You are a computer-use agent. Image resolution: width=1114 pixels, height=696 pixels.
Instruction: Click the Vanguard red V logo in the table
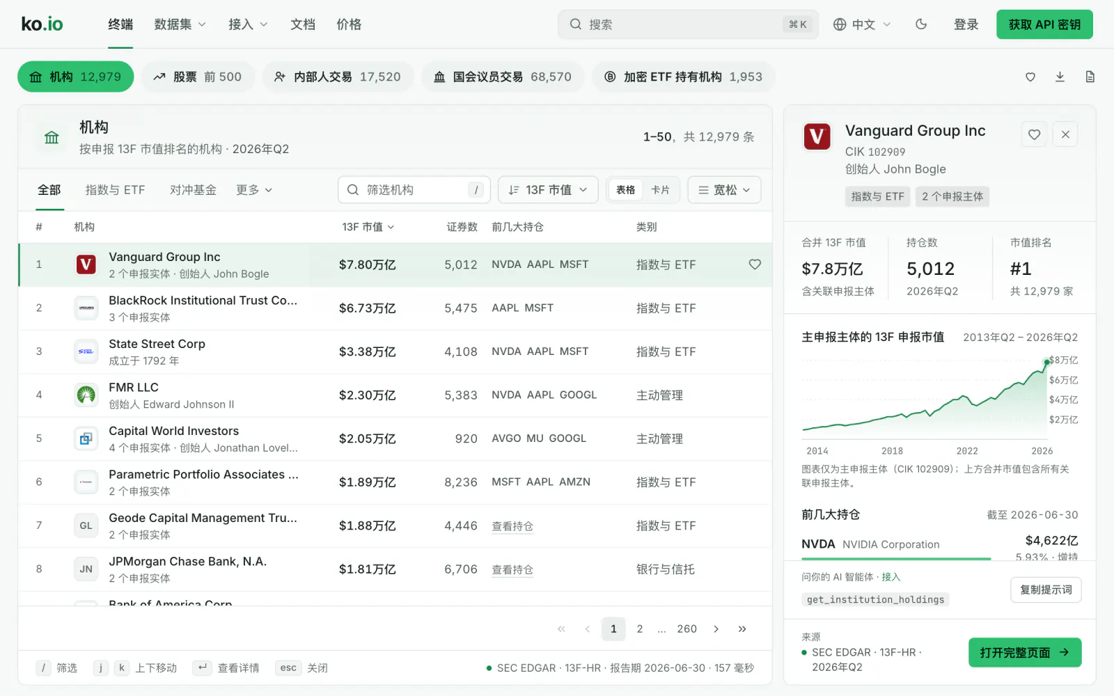click(86, 264)
